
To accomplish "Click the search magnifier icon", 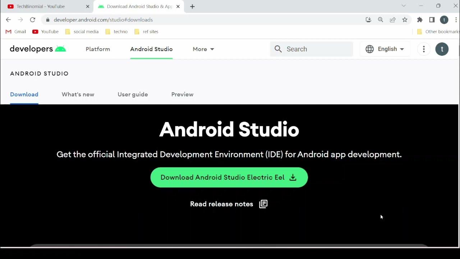I will pyautogui.click(x=278, y=49).
